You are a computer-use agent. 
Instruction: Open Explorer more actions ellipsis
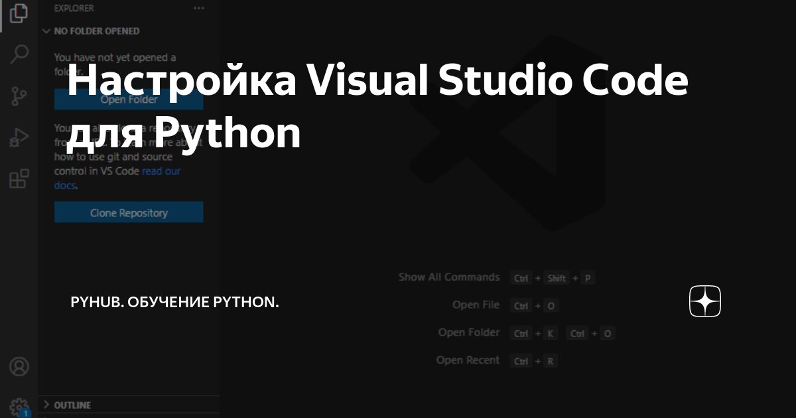point(199,9)
